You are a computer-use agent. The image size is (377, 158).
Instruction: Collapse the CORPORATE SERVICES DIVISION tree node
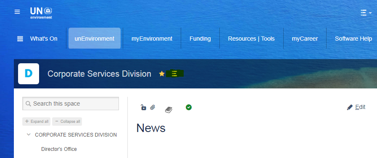pyautogui.click(x=29, y=135)
